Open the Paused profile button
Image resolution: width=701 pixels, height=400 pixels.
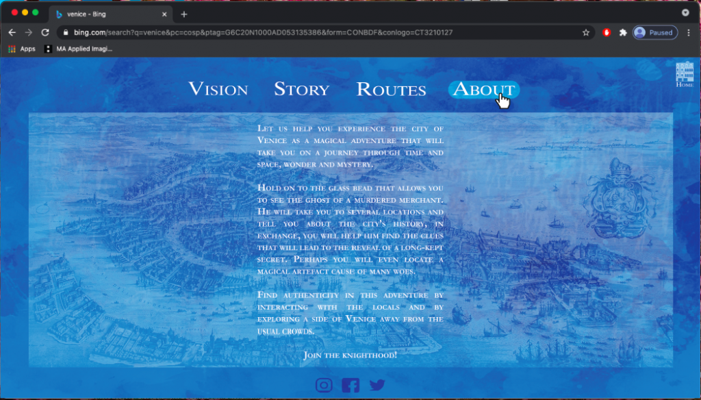655,32
